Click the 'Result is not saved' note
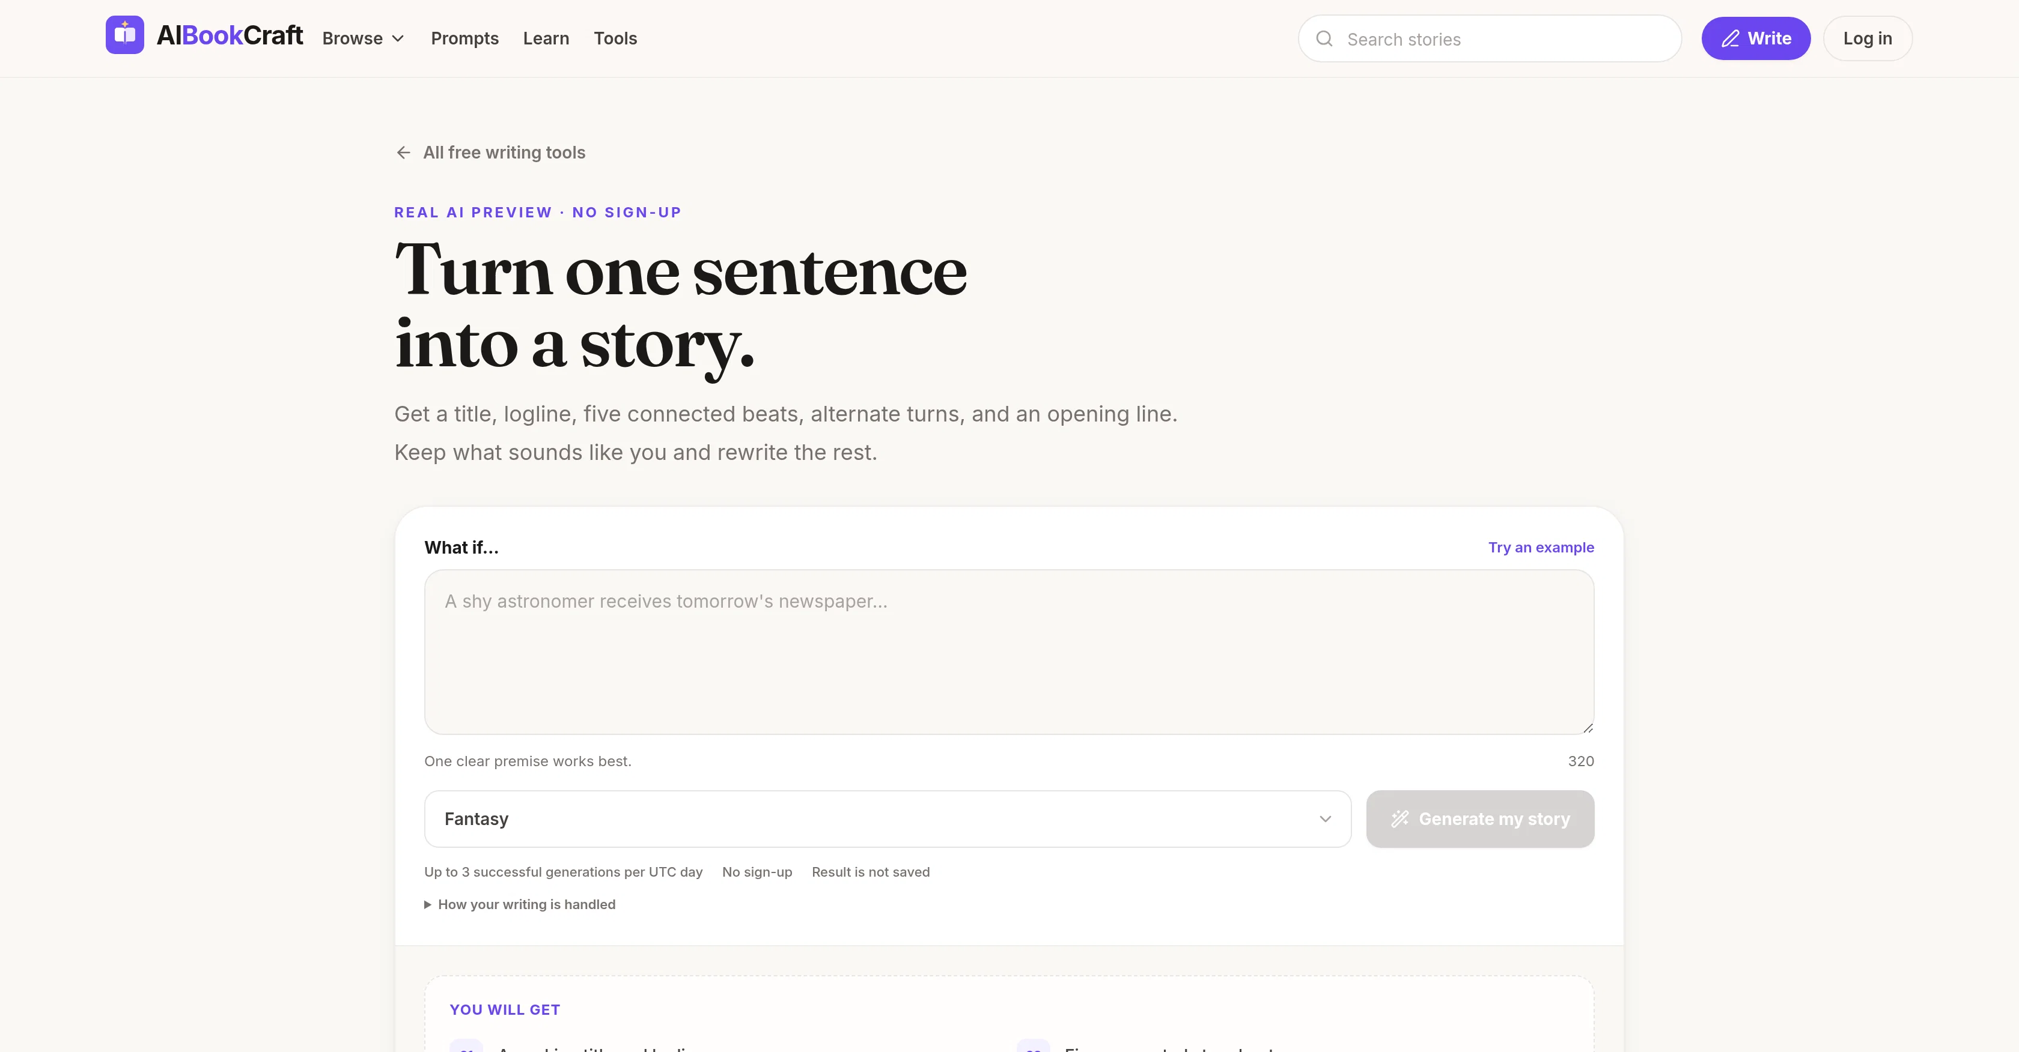 tap(871, 872)
